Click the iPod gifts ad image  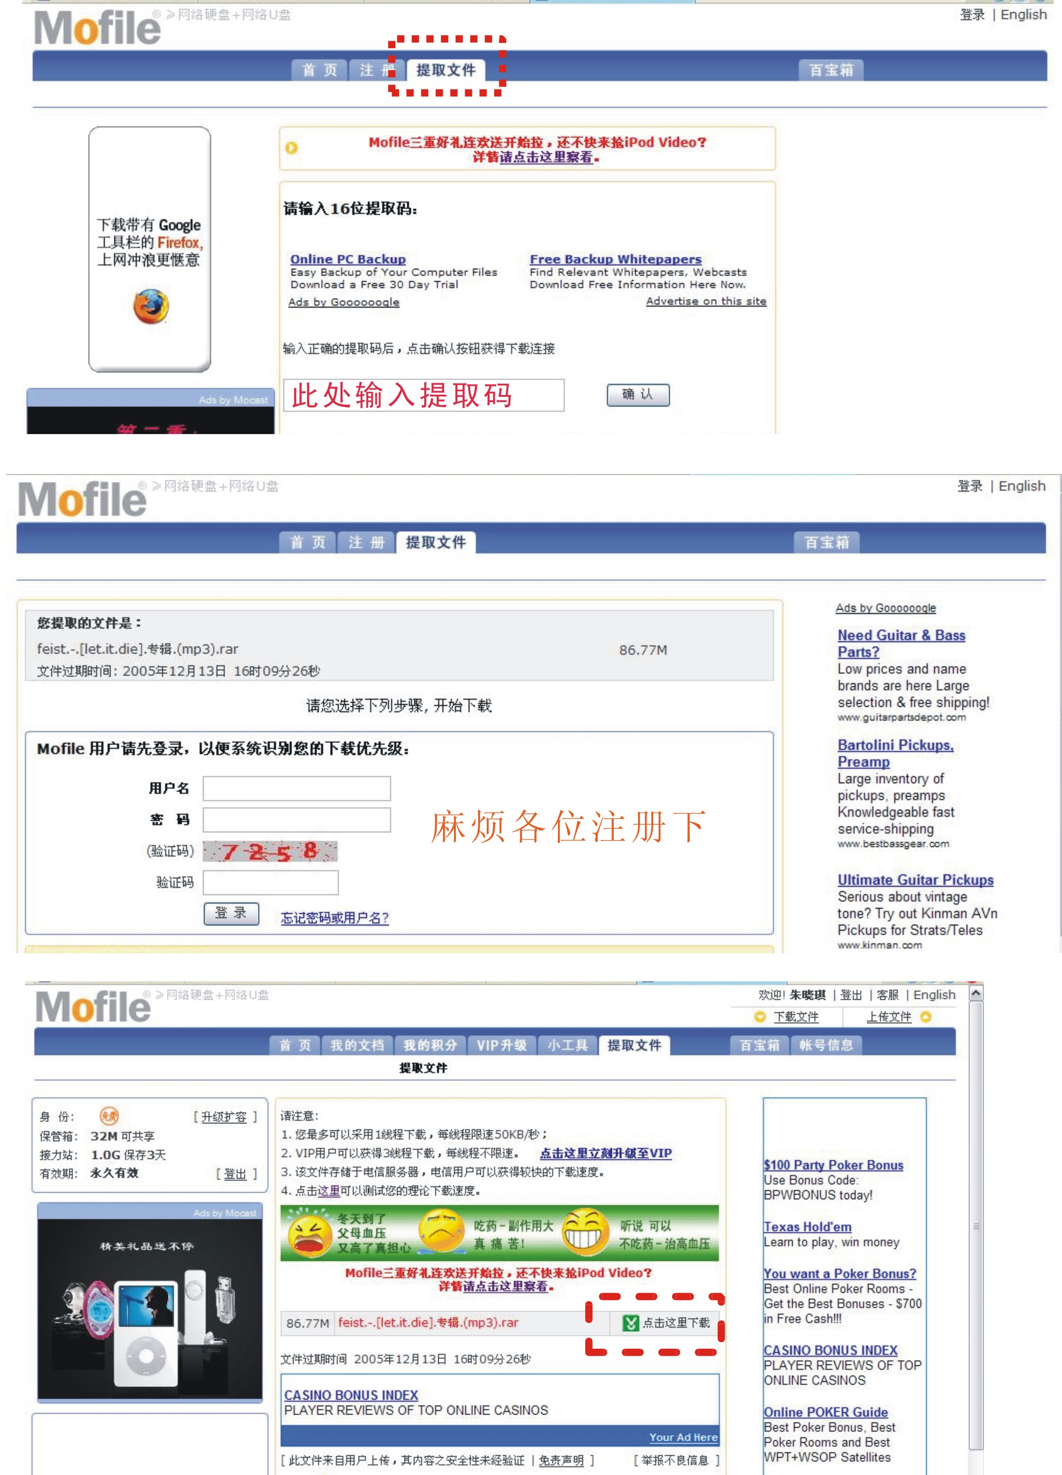(150, 1309)
